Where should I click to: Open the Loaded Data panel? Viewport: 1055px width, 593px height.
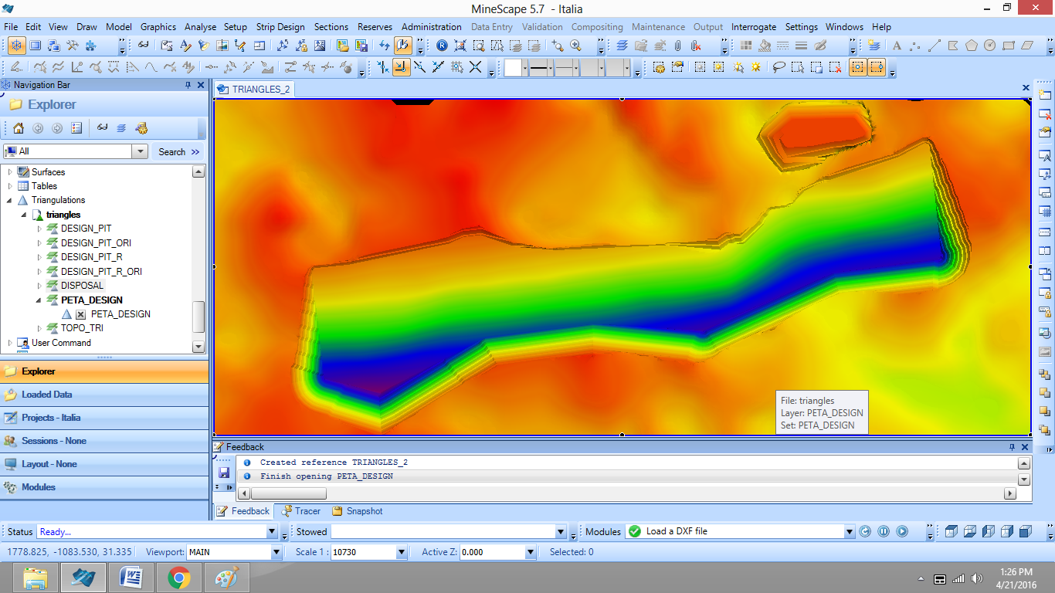click(x=46, y=395)
